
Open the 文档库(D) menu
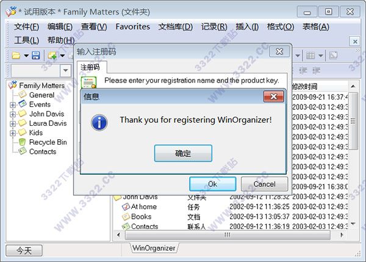[x=175, y=27]
